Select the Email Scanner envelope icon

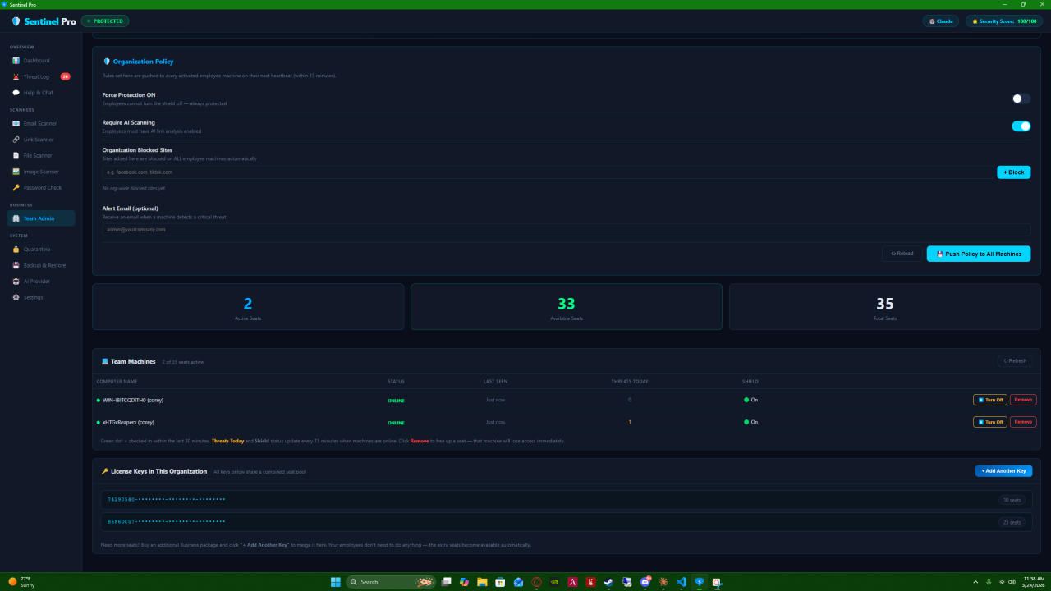[16, 124]
